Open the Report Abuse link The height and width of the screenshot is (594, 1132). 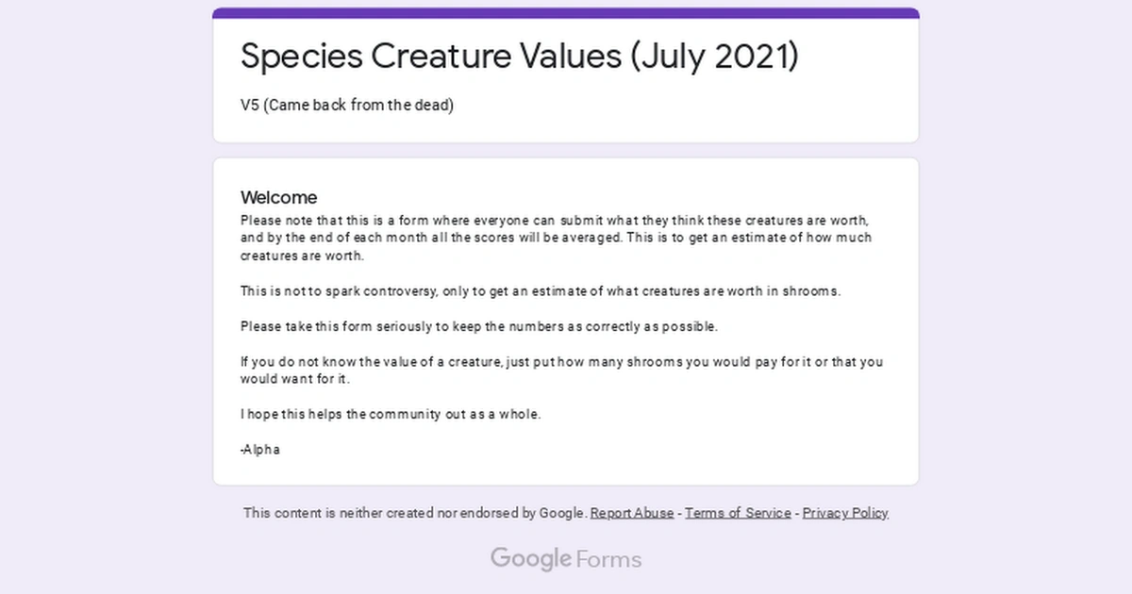click(631, 513)
